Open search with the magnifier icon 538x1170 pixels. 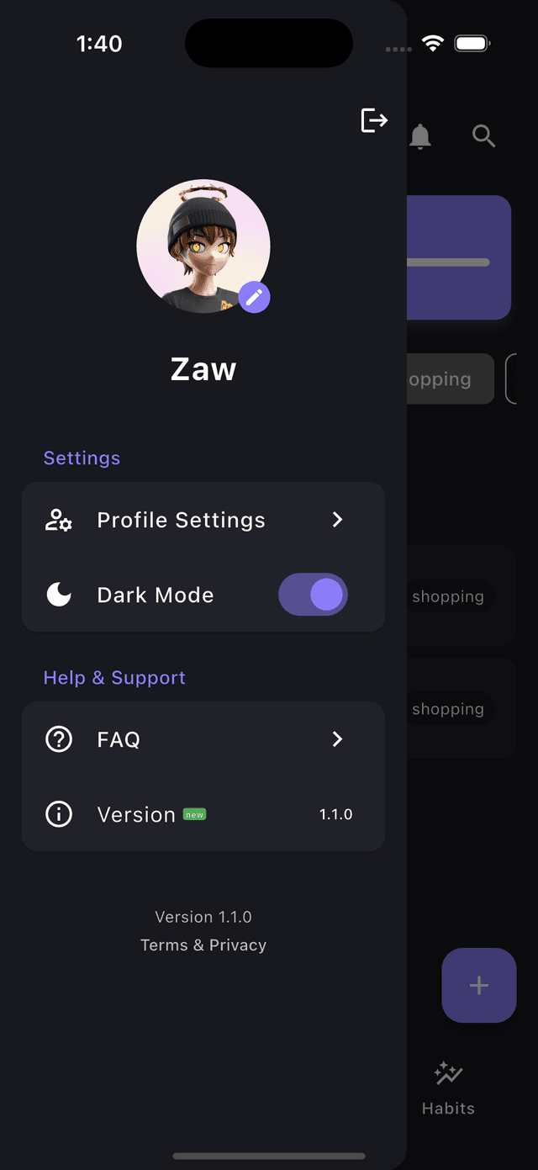tap(483, 135)
